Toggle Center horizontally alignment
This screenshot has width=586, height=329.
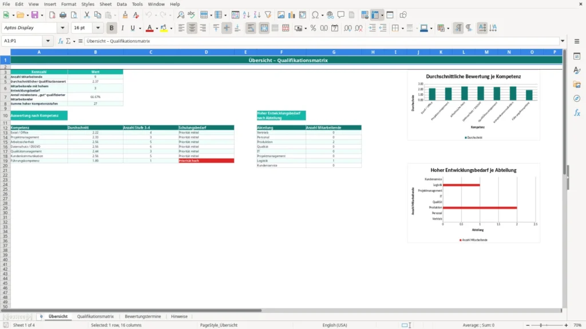(192, 28)
